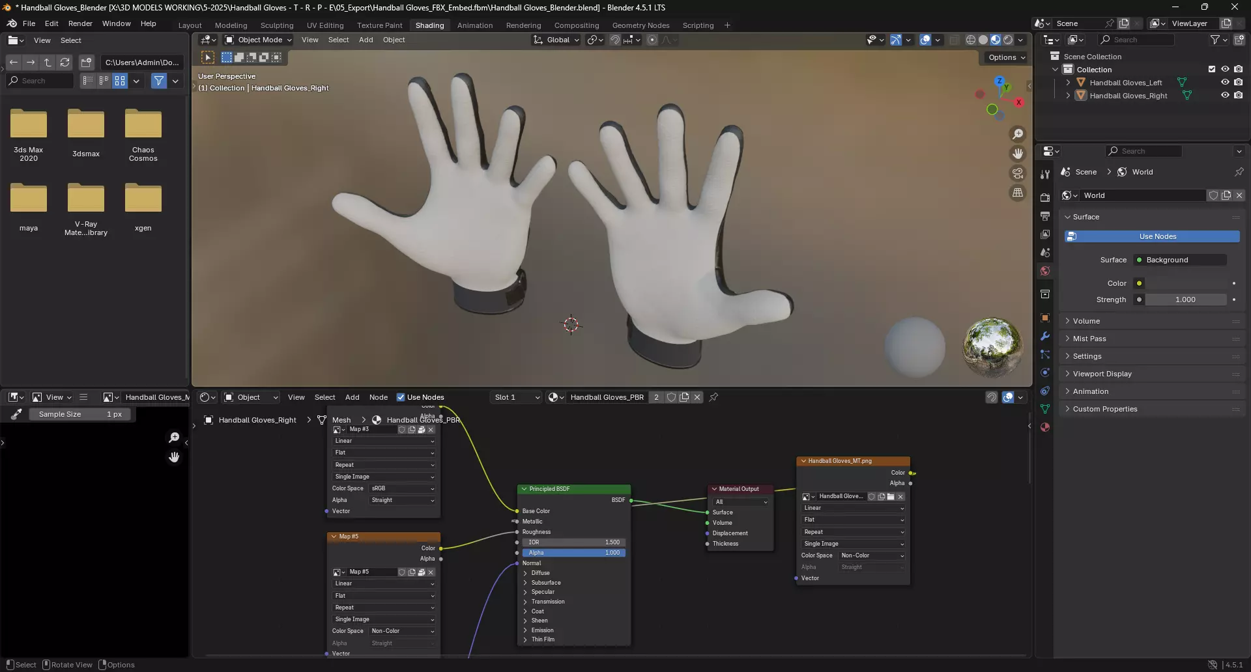Unlink the World data-block with X
Viewport: 1251px width, 672px height.
coord(1239,195)
